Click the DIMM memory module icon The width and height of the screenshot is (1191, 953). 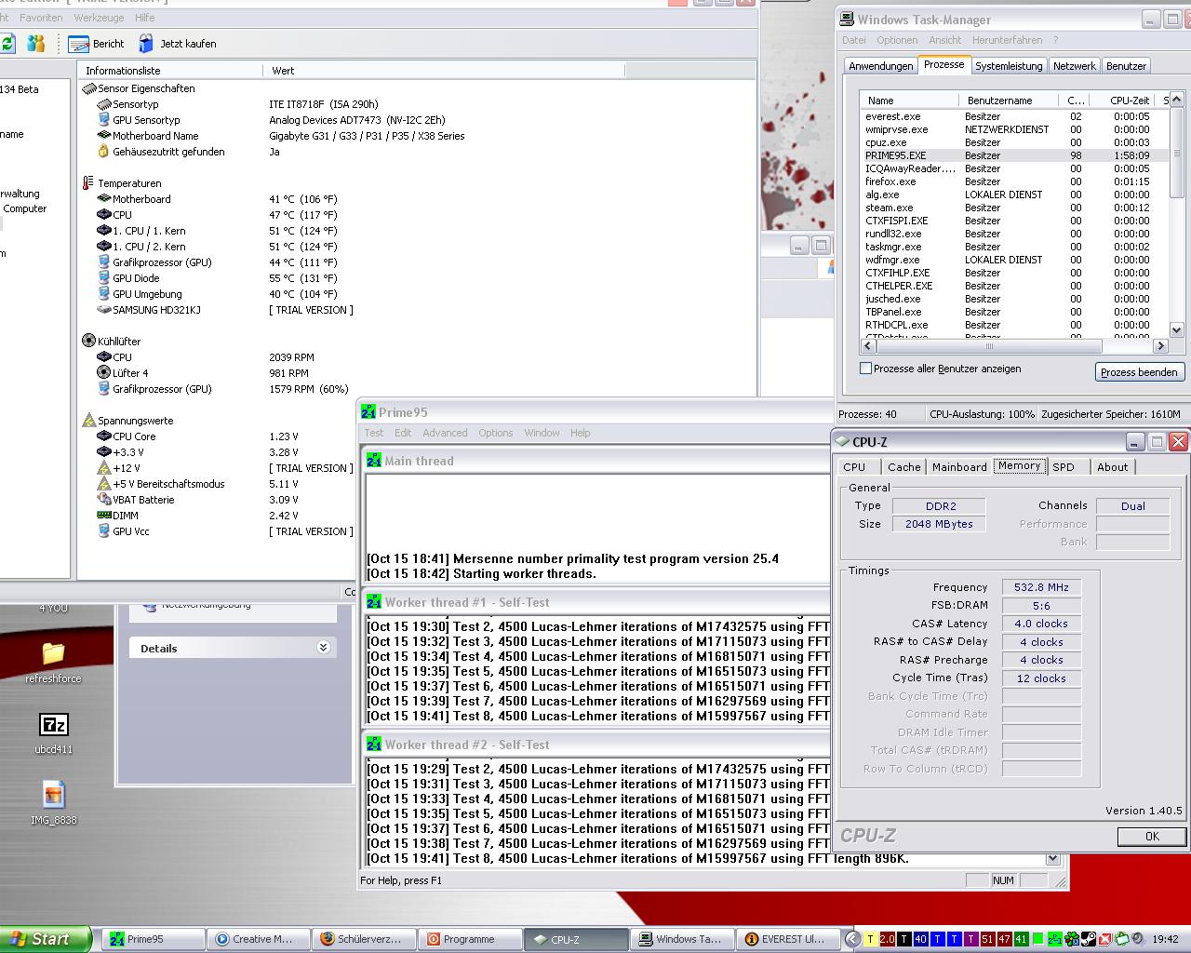point(104,516)
